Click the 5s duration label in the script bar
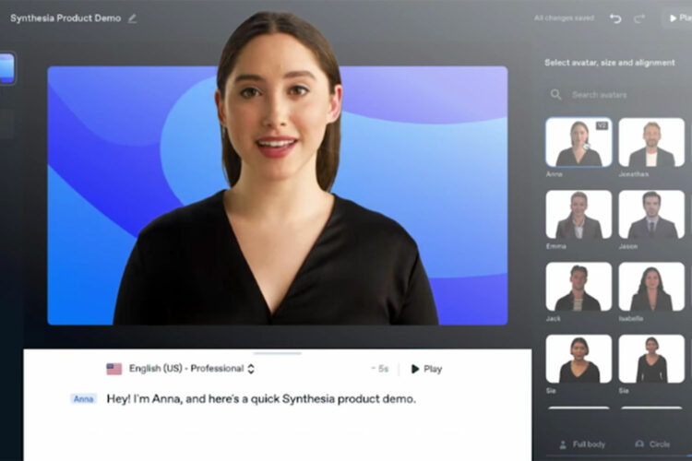The width and height of the screenshot is (692, 461). pyautogui.click(x=380, y=369)
